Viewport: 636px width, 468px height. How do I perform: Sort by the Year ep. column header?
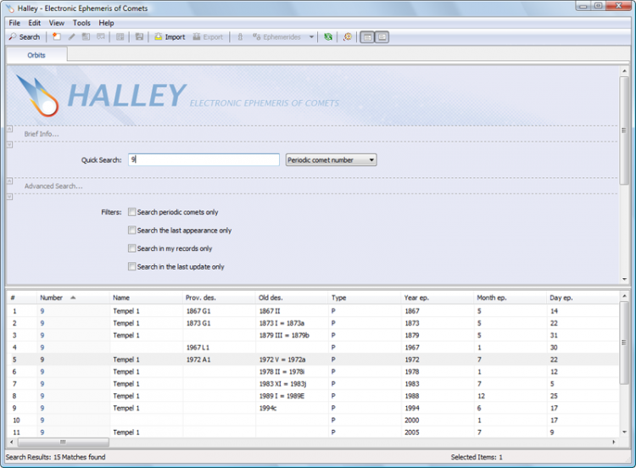[438, 298]
